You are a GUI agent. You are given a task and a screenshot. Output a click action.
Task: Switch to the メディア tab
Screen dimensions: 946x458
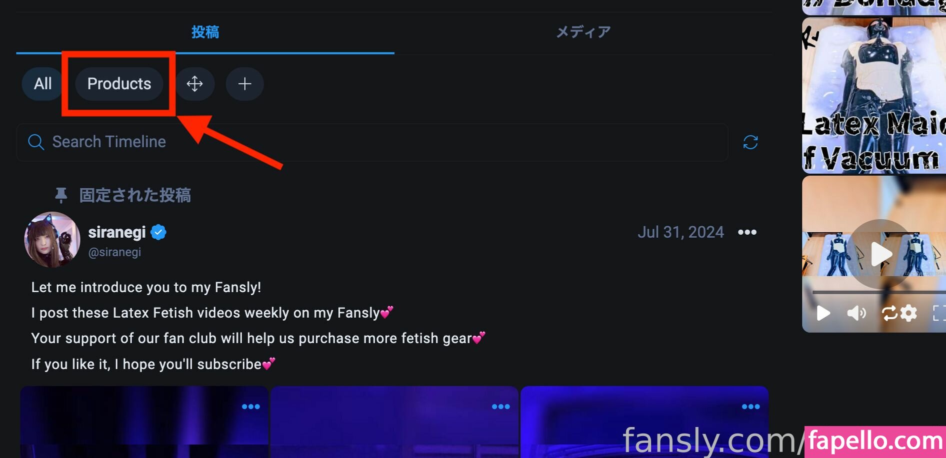click(583, 32)
